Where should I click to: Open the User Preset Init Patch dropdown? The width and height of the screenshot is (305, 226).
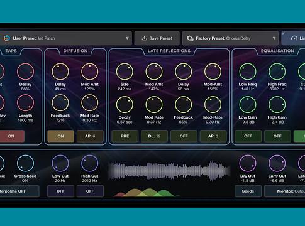click(x=65, y=38)
